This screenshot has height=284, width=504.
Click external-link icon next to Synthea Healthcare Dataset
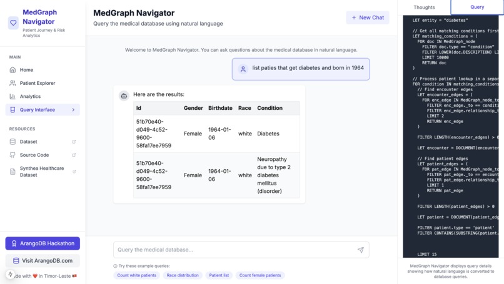74,172
